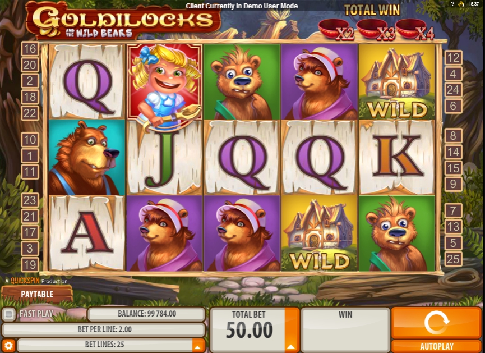Screen dimensions: 485x353
Task: Start Autoplay
Action: pyautogui.click(x=436, y=346)
